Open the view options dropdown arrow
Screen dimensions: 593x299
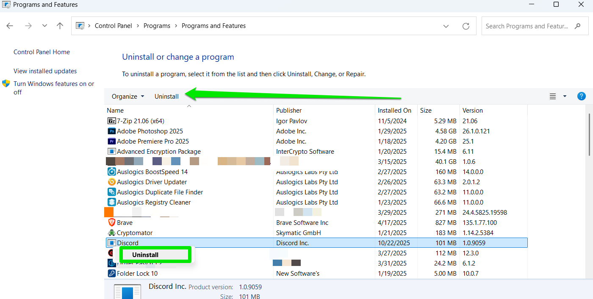565,96
